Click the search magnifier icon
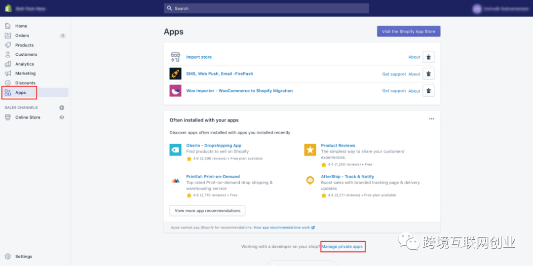This screenshot has width=533, height=266. pos(170,8)
